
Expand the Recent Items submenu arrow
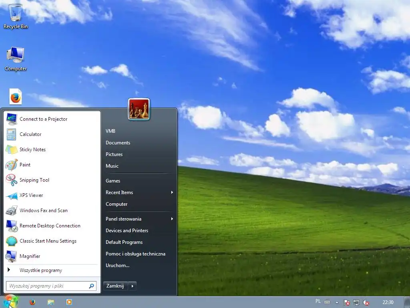click(x=172, y=192)
